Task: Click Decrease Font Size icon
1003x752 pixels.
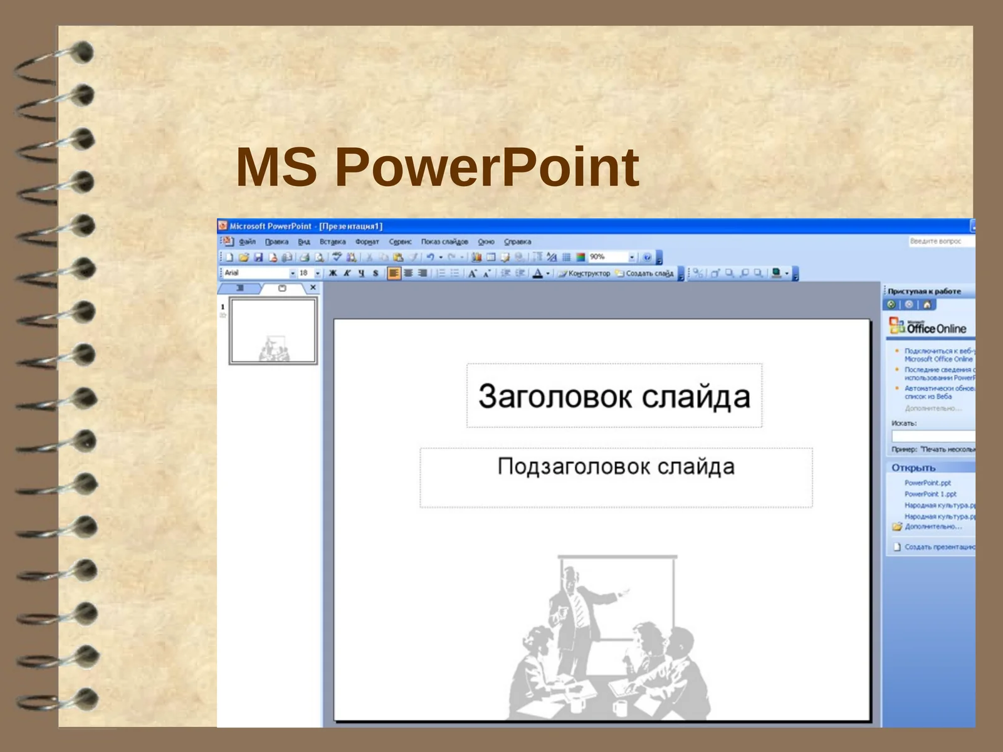Action: [487, 273]
